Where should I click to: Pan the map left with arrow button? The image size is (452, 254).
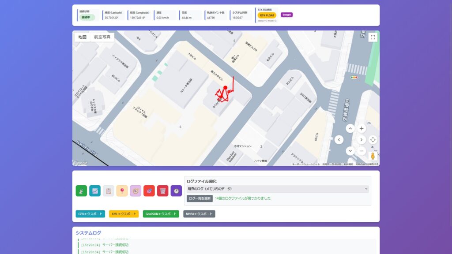point(339,140)
